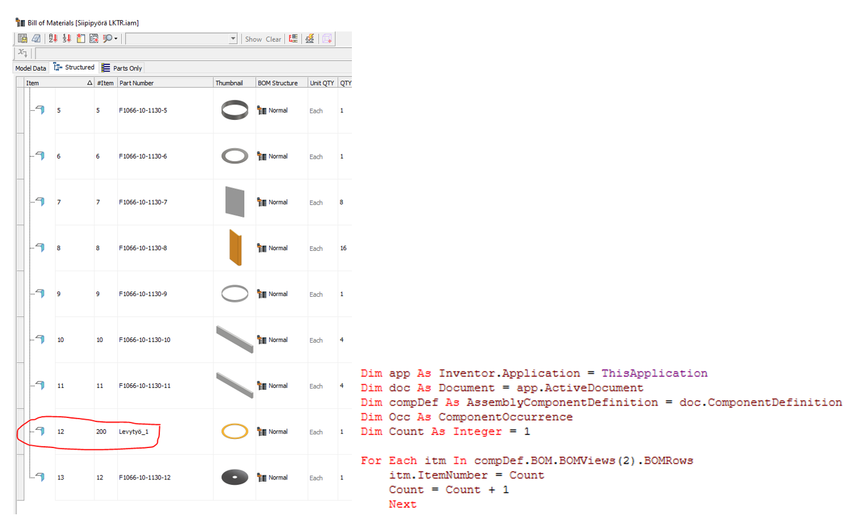This screenshot has width=865, height=530.
Task: Open the dropdown arrow beside the magnifier icon
Action: pyautogui.click(x=116, y=39)
